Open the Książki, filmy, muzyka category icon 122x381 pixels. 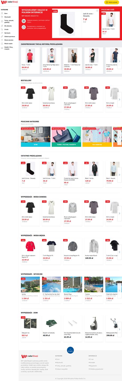[2, 48]
